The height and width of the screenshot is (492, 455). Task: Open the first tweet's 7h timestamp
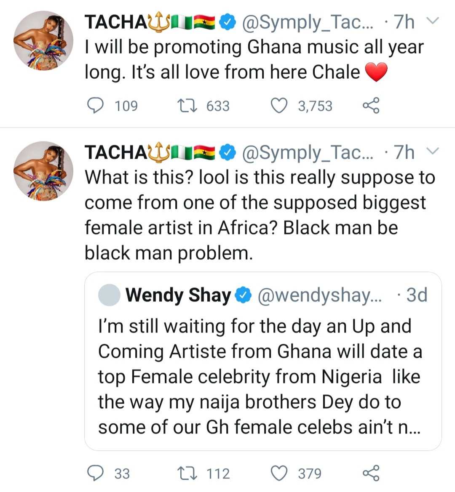pyautogui.click(x=404, y=22)
